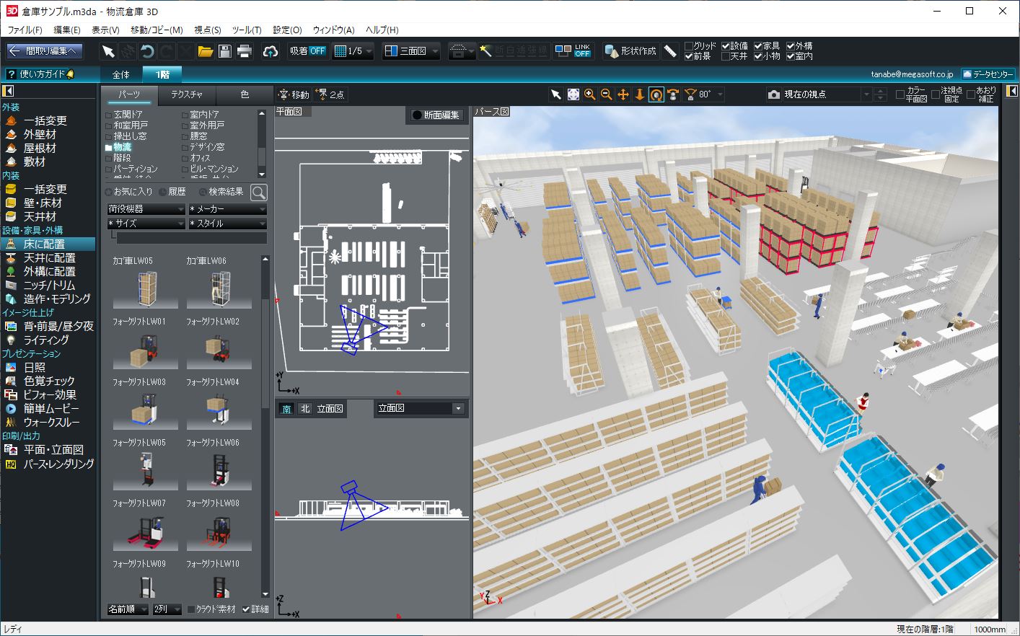Click the parts search magnifier icon
This screenshot has height=636, width=1020.
click(x=259, y=193)
